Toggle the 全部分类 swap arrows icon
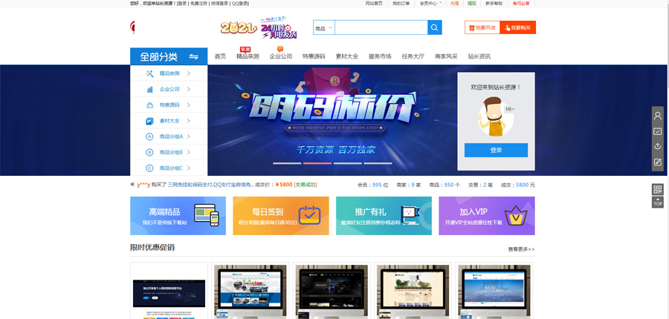The image size is (669, 319). 194,56
